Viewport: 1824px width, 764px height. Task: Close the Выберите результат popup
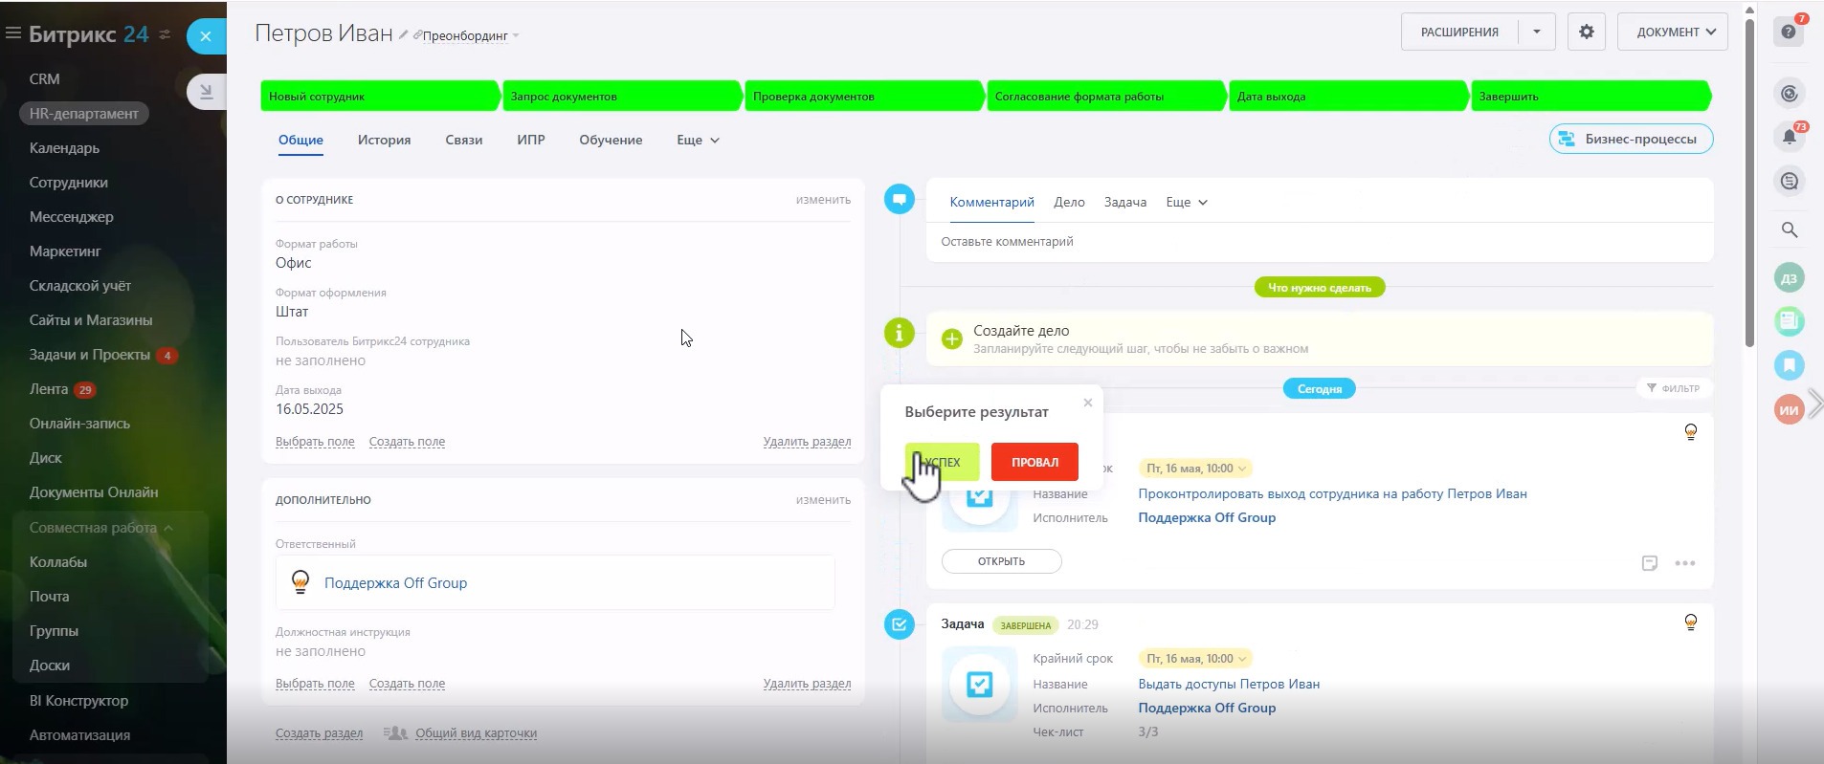point(1087,403)
